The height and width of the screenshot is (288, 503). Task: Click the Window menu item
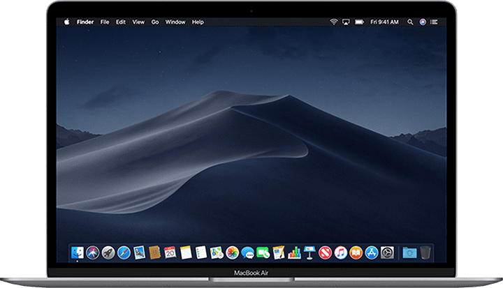[x=175, y=22]
